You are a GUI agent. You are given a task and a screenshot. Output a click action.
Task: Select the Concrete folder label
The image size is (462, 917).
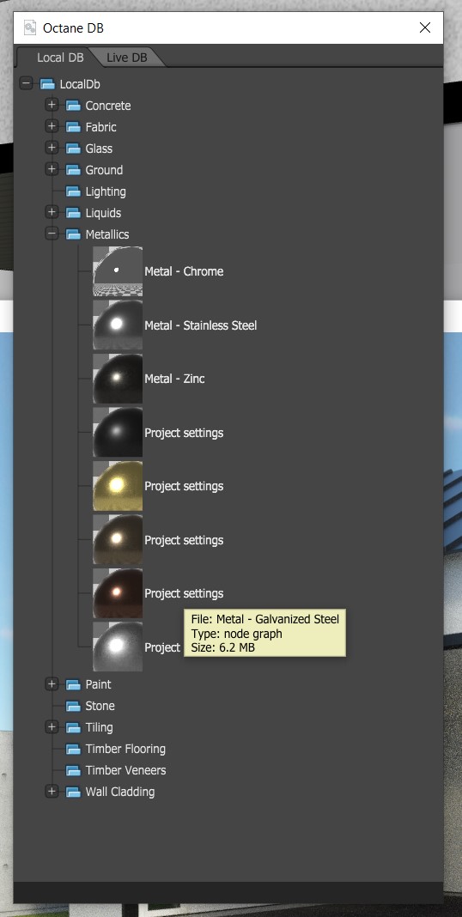click(x=108, y=106)
